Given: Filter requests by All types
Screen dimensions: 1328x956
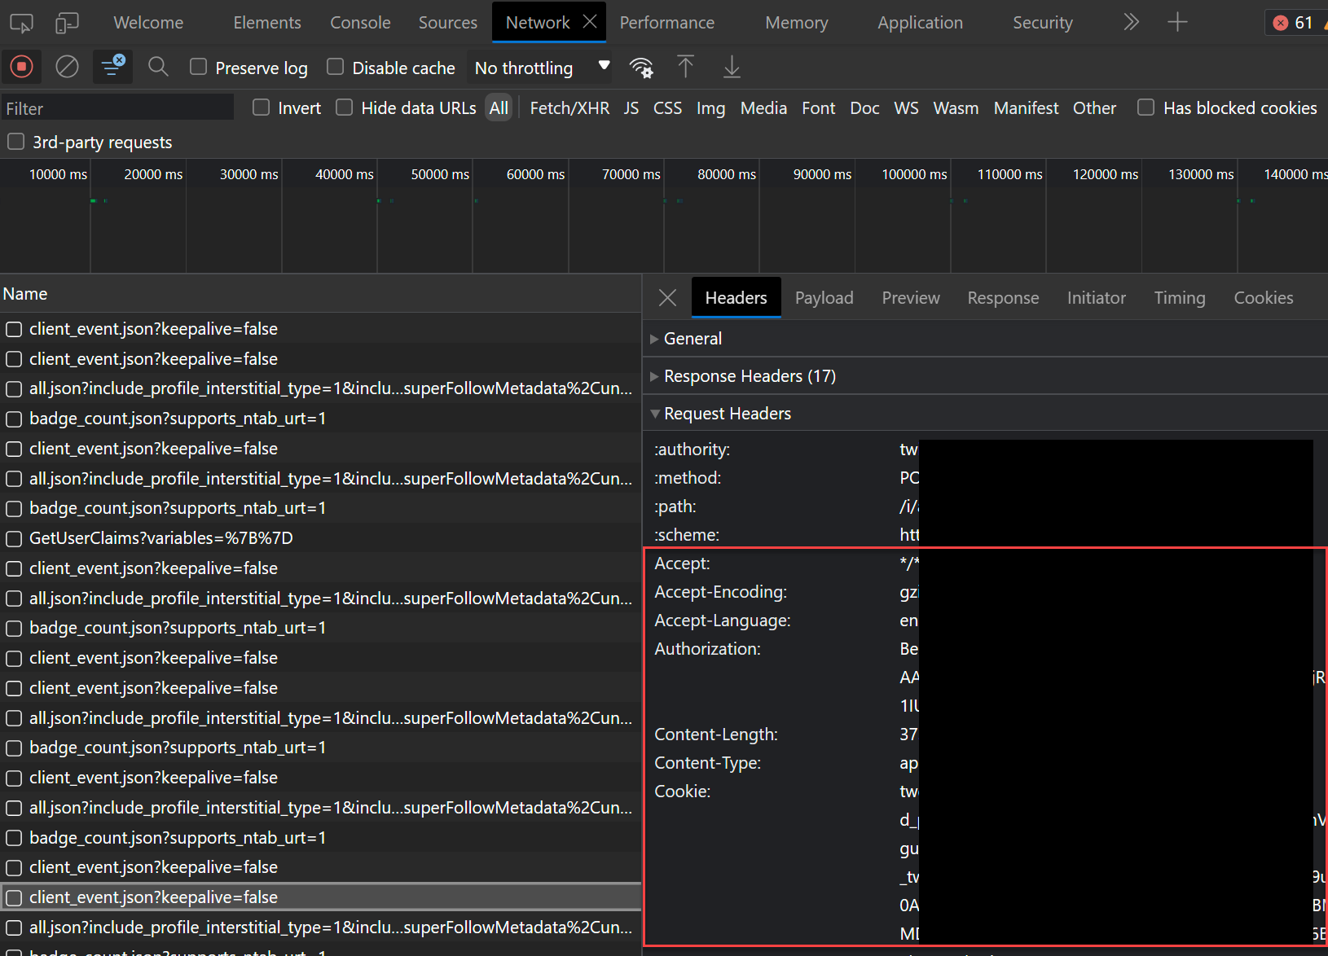Looking at the screenshot, I should 499,107.
